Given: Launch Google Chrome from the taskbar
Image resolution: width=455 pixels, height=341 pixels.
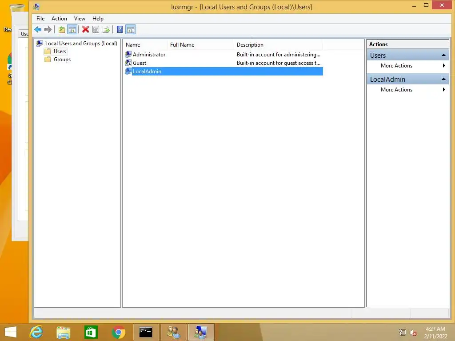Looking at the screenshot, I should [x=118, y=332].
